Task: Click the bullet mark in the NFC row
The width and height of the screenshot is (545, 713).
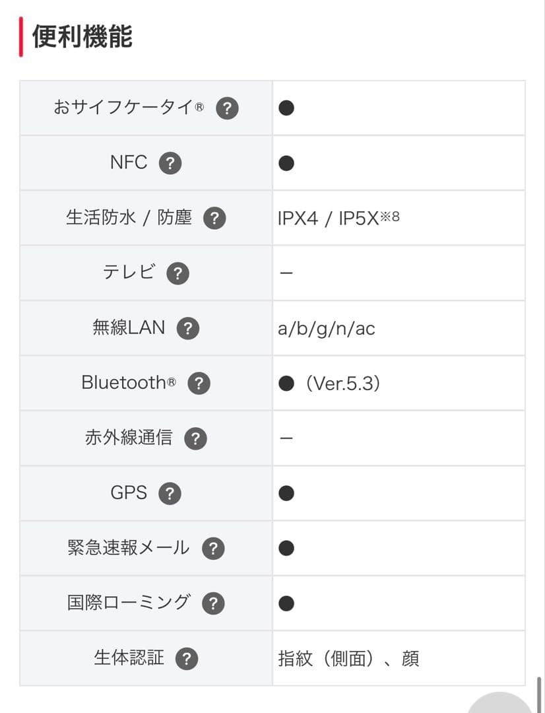Action: (286, 162)
